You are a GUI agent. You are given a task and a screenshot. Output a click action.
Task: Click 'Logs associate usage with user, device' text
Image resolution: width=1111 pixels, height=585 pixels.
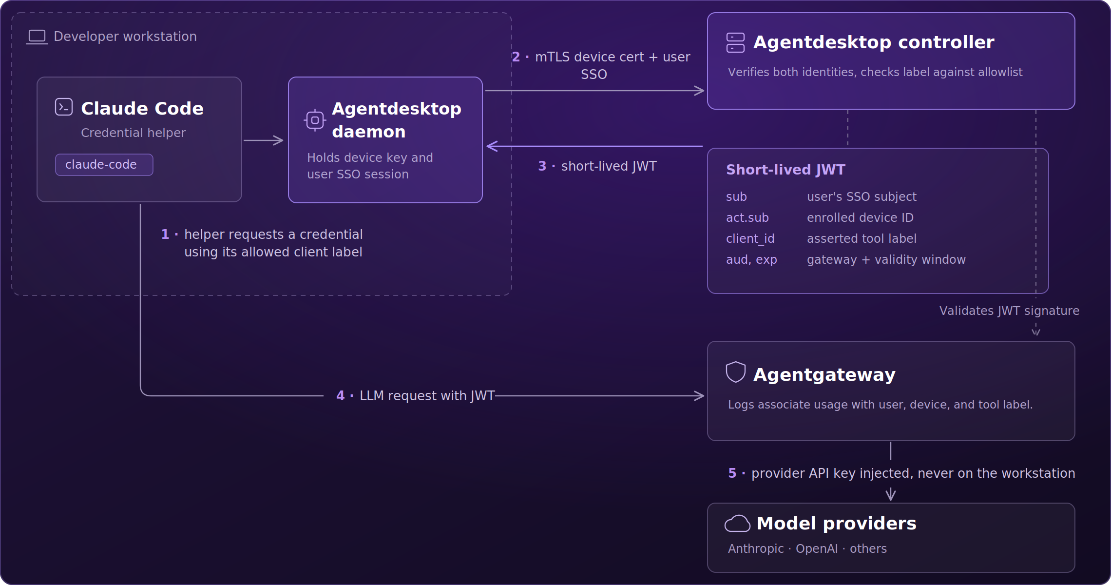pyautogui.click(x=881, y=405)
